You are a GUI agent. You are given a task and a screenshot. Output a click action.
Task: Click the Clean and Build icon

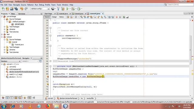click(63, 9)
